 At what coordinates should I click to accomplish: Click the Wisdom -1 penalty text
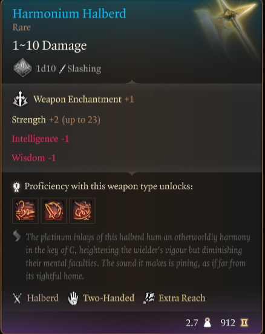click(34, 158)
